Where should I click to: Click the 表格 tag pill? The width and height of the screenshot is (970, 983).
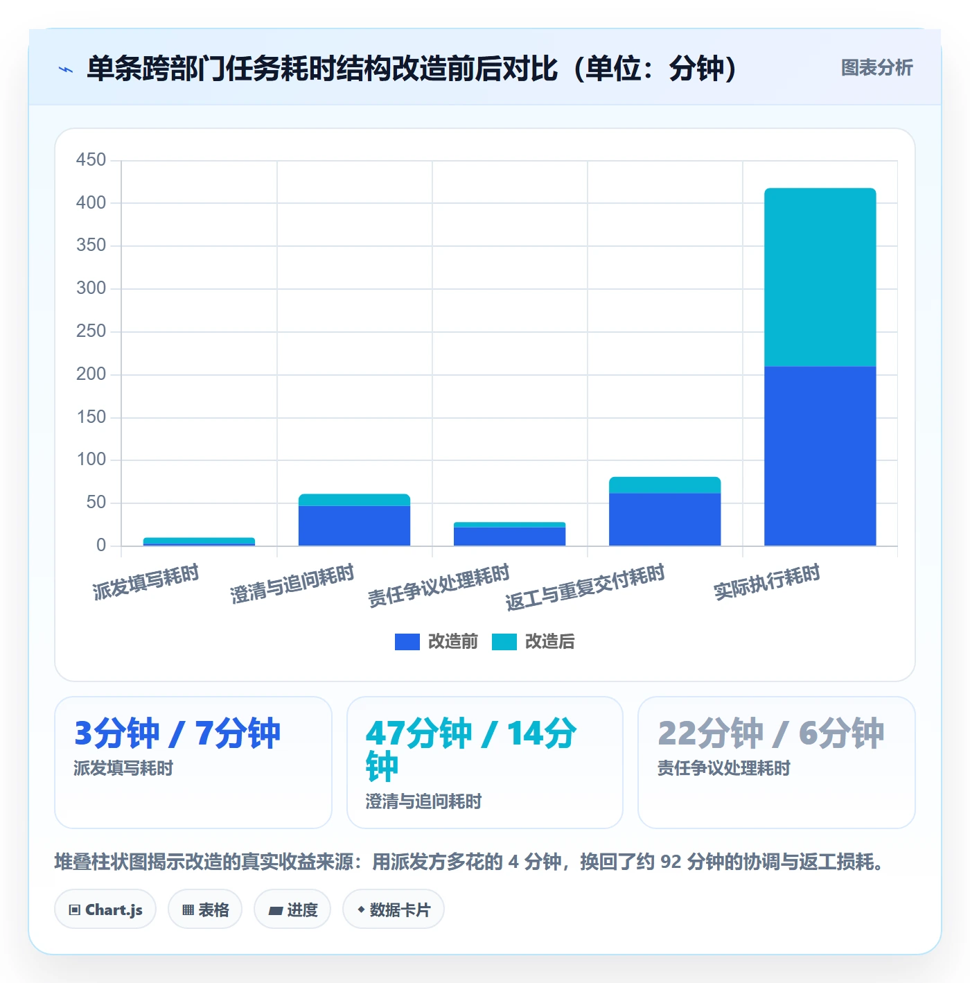(205, 910)
